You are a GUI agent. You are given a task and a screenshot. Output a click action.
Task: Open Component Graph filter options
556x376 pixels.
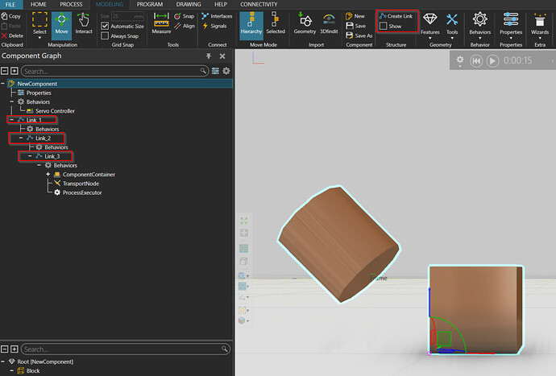pyautogui.click(x=215, y=71)
